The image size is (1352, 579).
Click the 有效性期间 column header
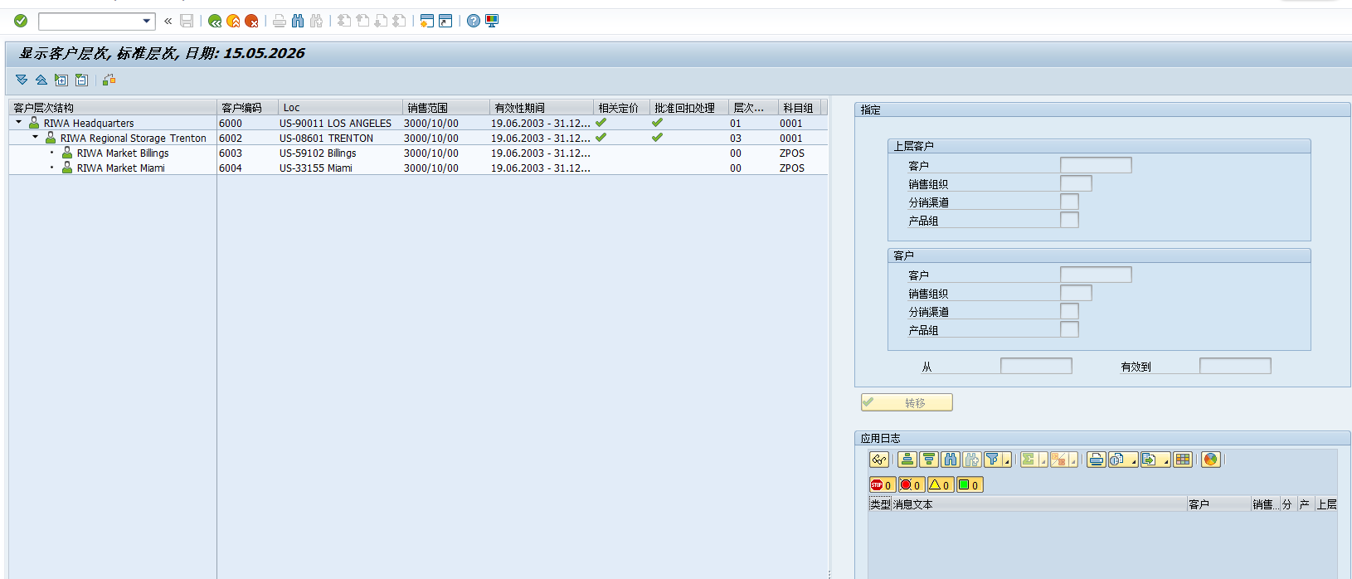pyautogui.click(x=542, y=108)
